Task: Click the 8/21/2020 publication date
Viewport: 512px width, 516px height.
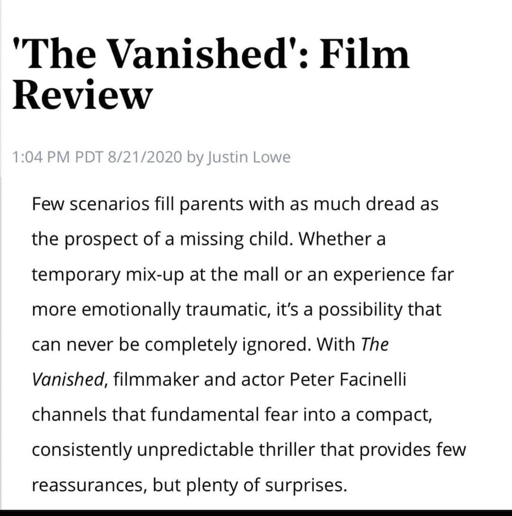Action: 145,157
